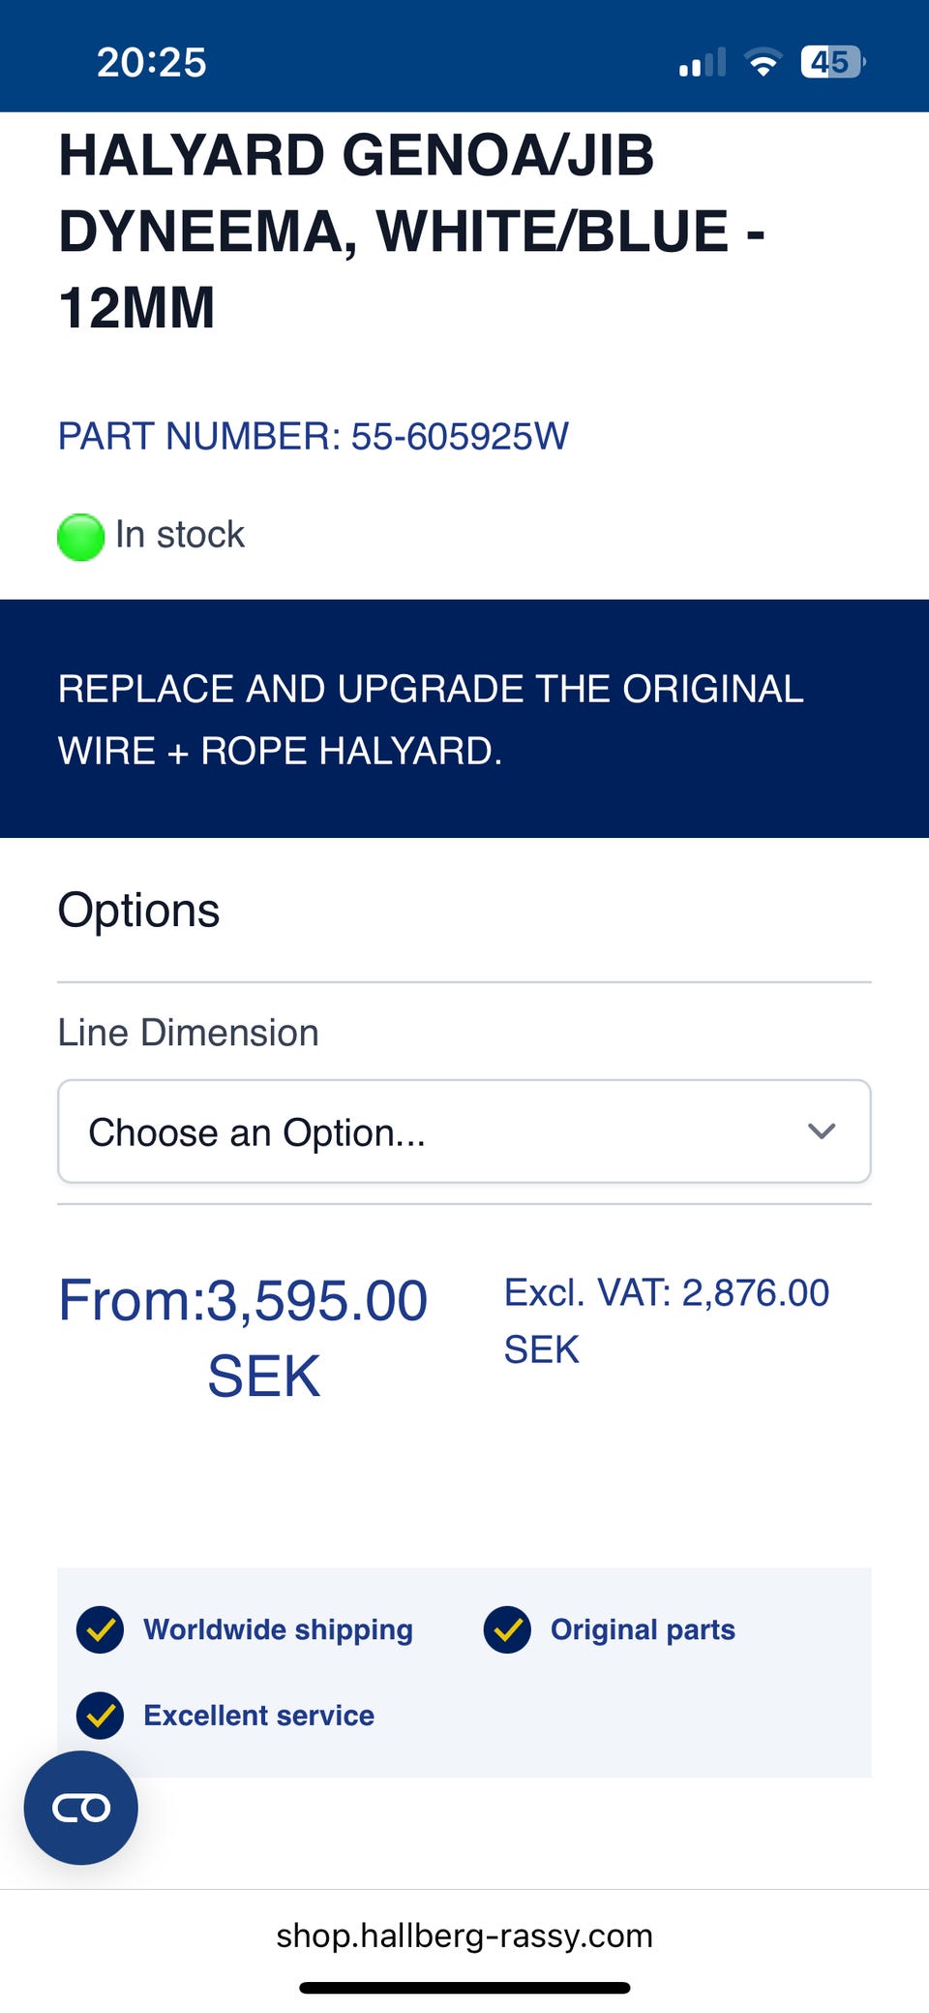Tap the Wi-Fi status icon
929x2013 pixels.
click(x=763, y=63)
